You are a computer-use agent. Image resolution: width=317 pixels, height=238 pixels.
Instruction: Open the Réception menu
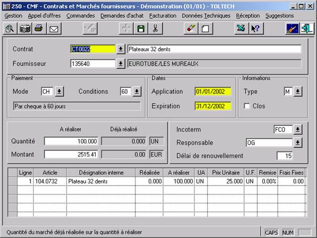click(x=248, y=16)
